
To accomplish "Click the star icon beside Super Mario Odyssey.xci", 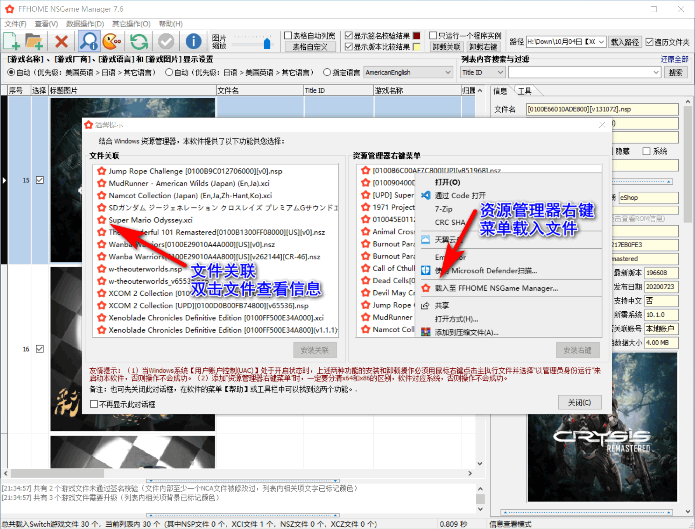I will [x=101, y=220].
